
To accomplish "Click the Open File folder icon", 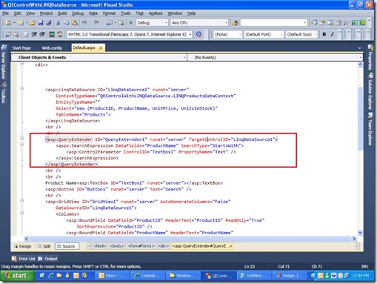I will pyautogui.click(x=33, y=23).
